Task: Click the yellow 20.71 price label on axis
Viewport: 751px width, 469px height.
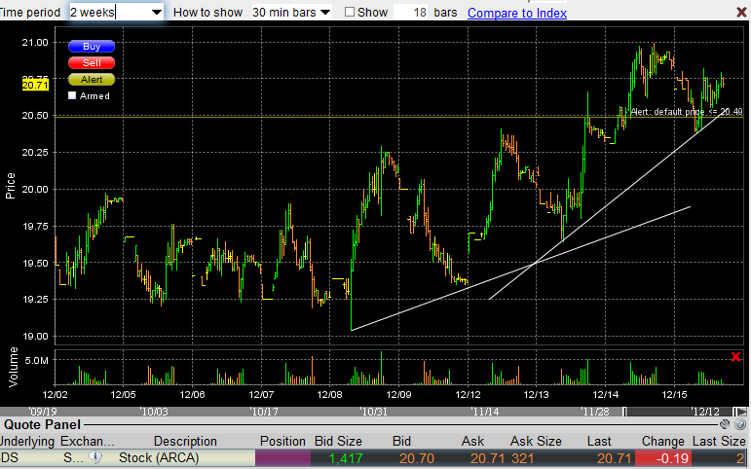Action: [x=35, y=86]
